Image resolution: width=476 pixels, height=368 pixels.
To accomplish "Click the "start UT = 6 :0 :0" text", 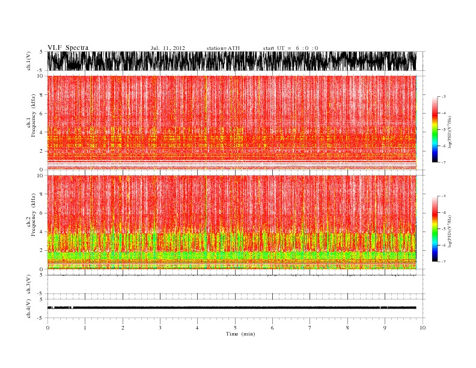I will pyautogui.click(x=290, y=48).
